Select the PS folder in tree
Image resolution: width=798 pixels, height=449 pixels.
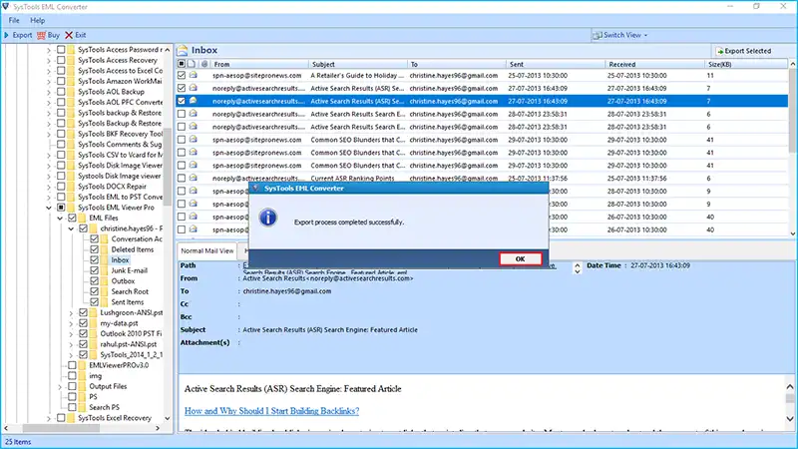[x=93, y=396]
